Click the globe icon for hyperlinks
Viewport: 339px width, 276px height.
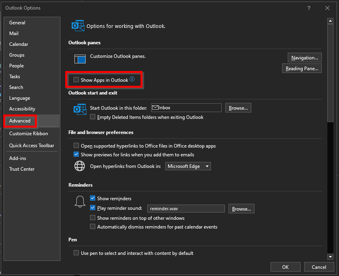80,166
